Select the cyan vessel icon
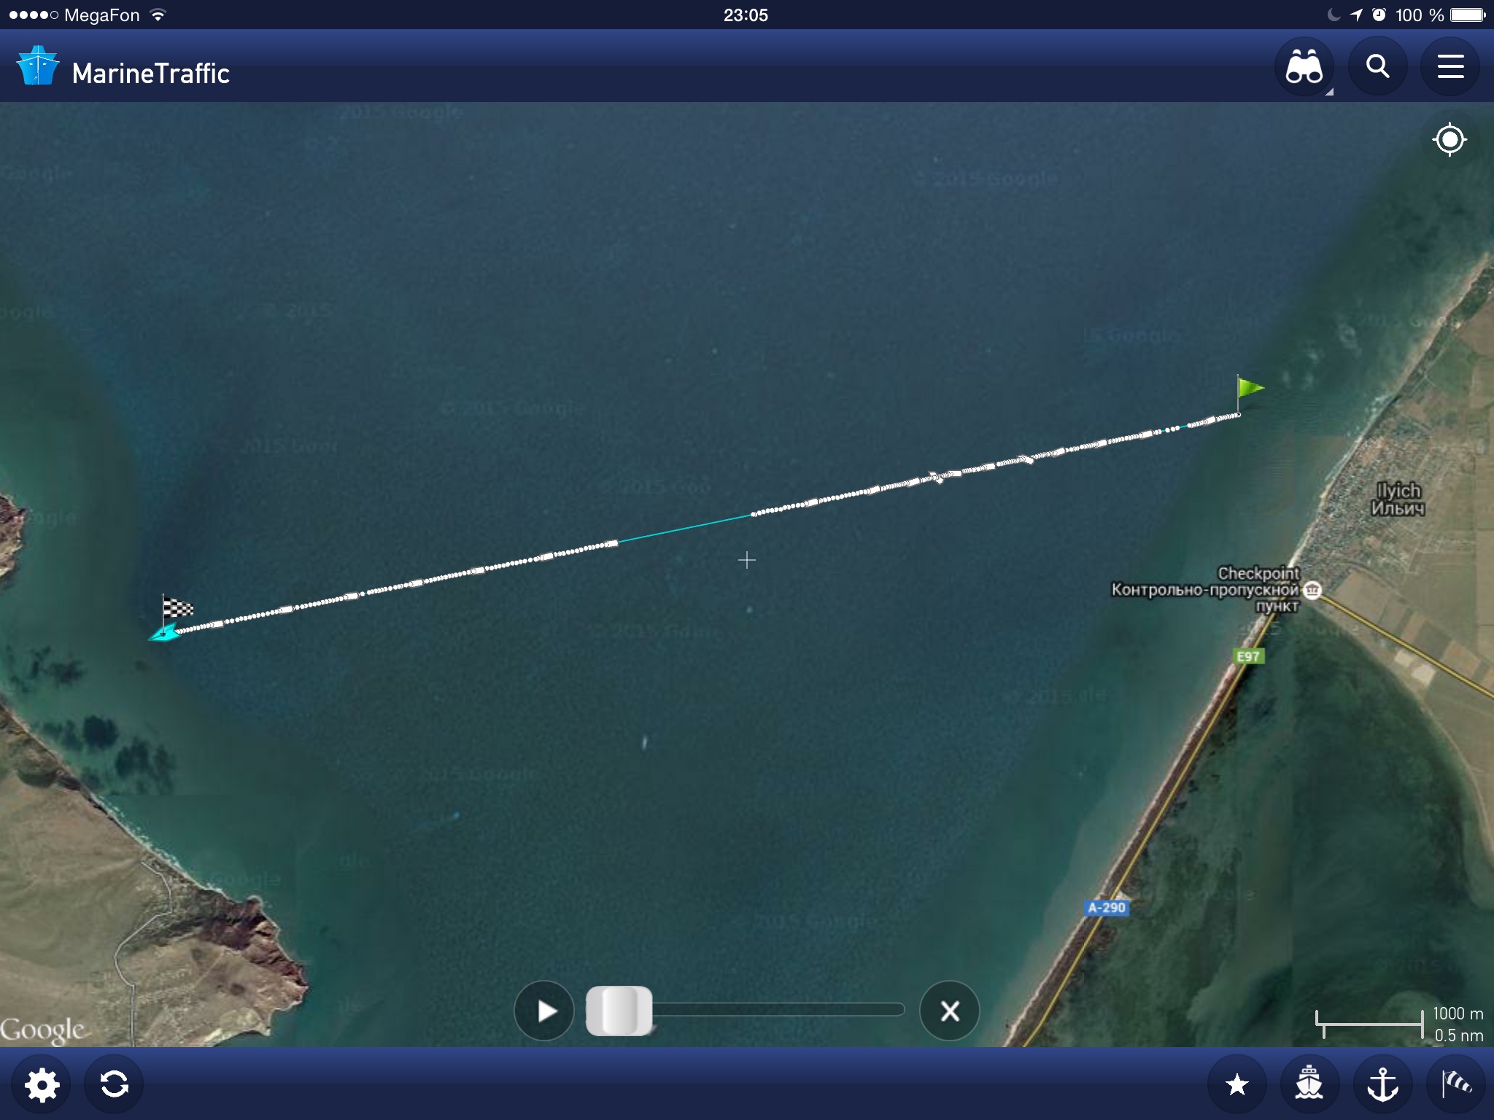This screenshot has height=1120, width=1494. coord(165,634)
